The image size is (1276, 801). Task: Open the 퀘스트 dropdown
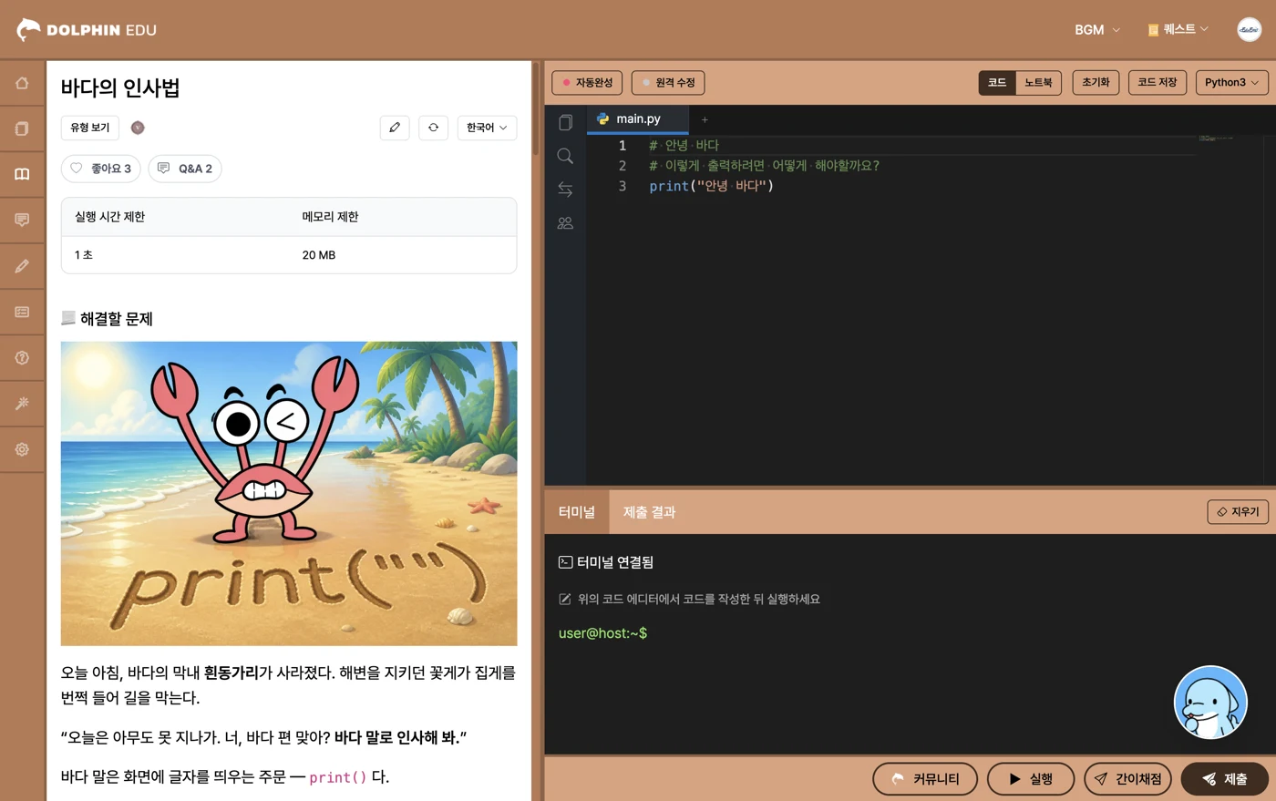pyautogui.click(x=1178, y=29)
